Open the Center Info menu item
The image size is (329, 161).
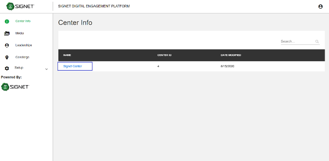[23, 21]
